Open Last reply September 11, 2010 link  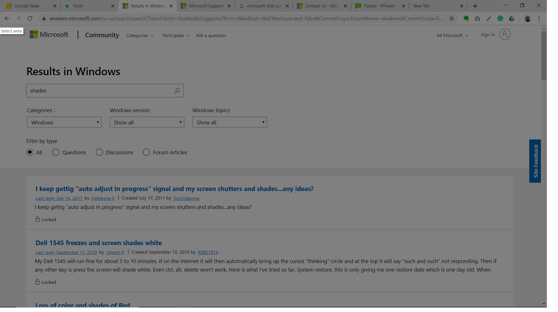click(x=66, y=252)
